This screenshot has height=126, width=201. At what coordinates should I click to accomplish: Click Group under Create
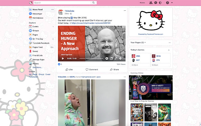[41, 74]
